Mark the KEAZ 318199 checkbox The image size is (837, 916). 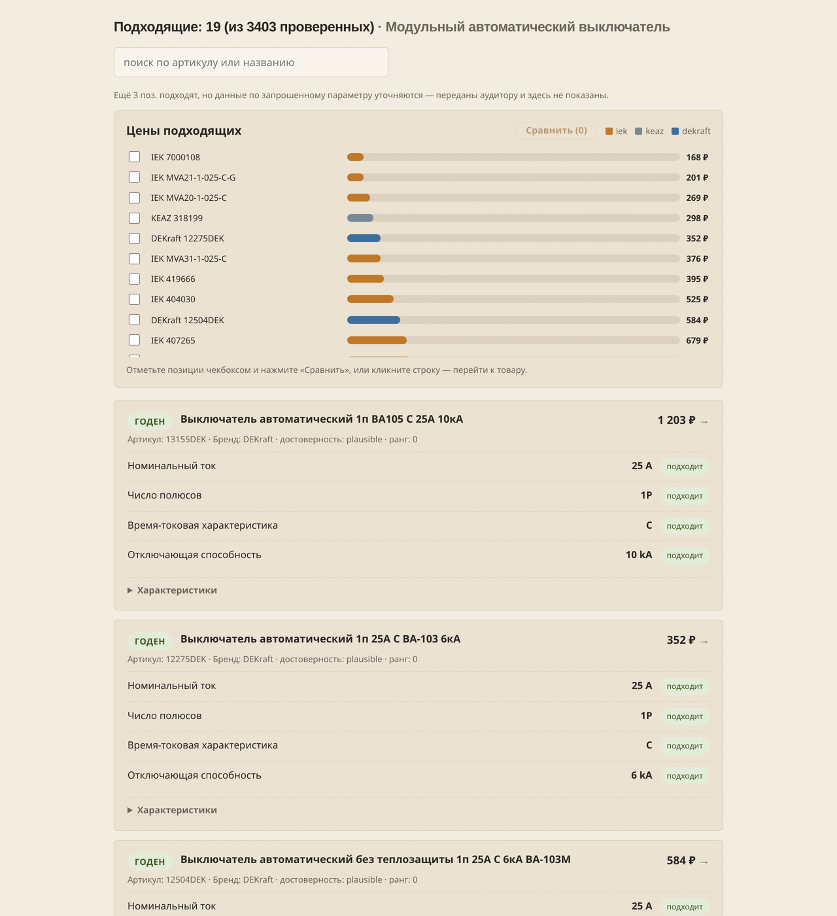[134, 218]
